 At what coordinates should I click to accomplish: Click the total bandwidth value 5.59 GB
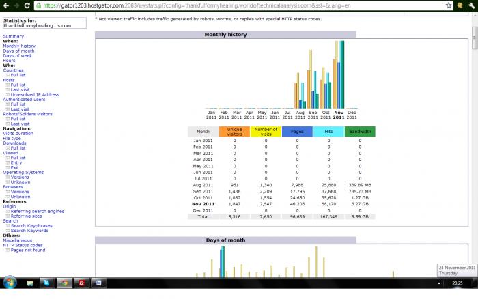(x=360, y=217)
